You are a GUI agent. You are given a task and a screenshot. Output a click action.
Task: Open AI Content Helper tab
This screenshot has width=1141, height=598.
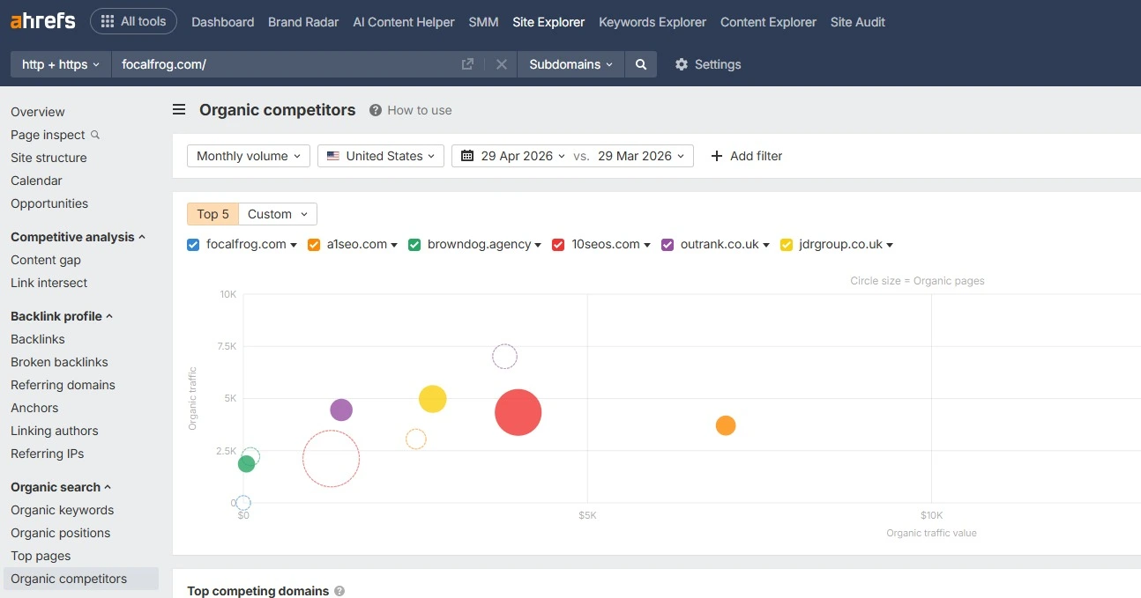click(x=404, y=22)
